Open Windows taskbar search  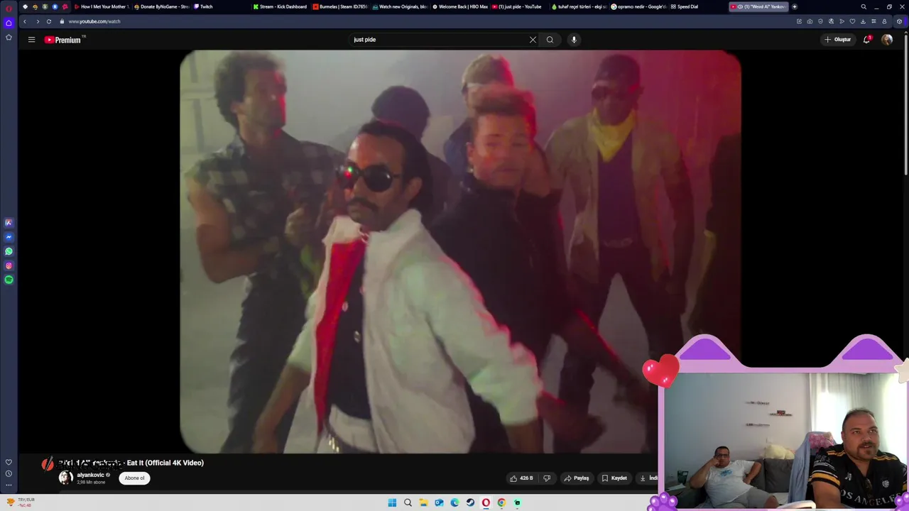[x=408, y=502]
